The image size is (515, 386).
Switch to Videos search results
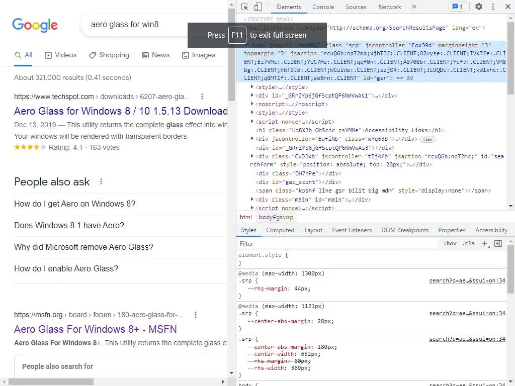(60, 55)
